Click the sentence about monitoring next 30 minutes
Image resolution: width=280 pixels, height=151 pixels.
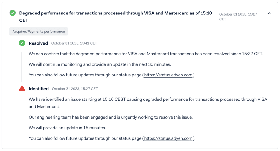pos(100,64)
